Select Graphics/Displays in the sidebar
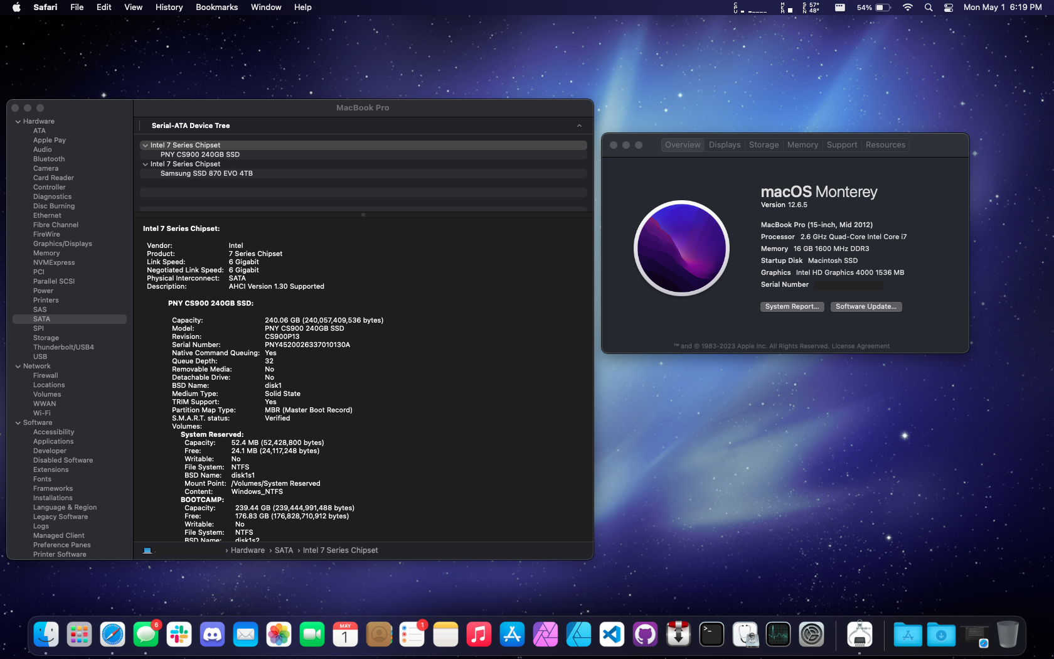This screenshot has width=1054, height=659. tap(63, 244)
